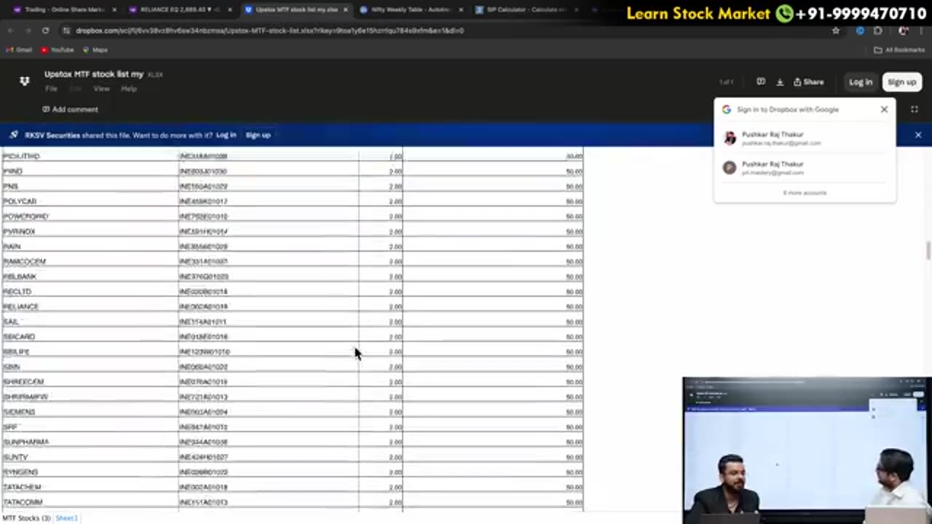Close the Google sign-in popup
Viewport: 932px width, 524px height.
(884, 109)
